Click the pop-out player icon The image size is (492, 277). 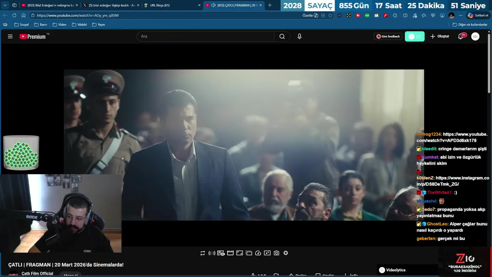pyautogui.click(x=249, y=253)
